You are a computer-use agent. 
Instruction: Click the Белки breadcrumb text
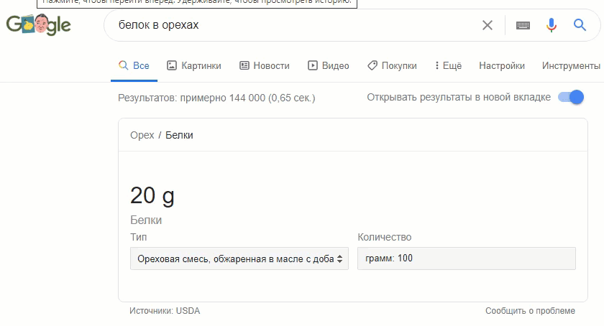click(x=179, y=135)
